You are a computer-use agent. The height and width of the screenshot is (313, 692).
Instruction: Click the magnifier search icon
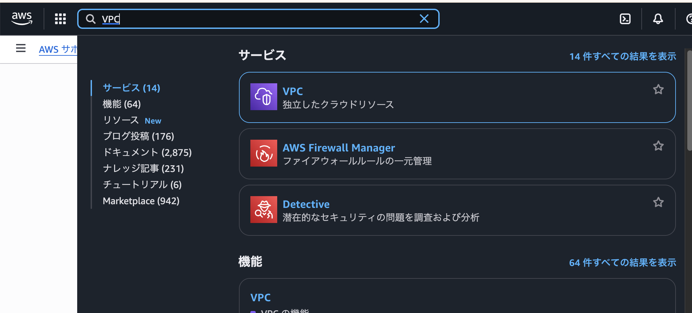click(x=91, y=19)
